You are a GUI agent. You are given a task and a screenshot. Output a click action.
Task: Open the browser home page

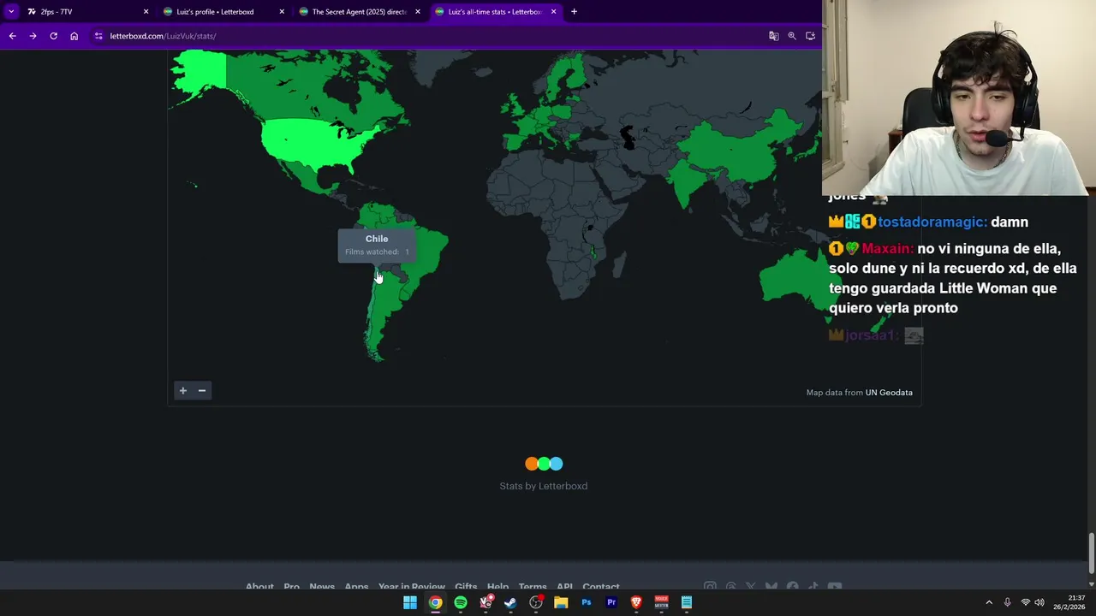pos(74,36)
